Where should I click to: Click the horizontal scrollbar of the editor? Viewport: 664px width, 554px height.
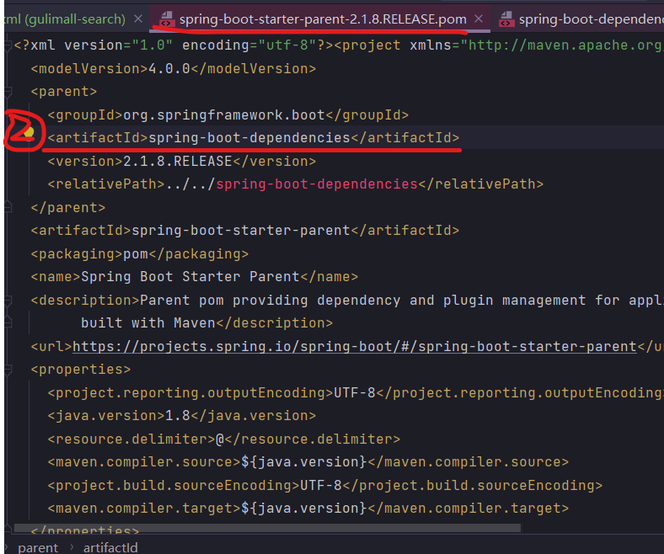point(268,528)
